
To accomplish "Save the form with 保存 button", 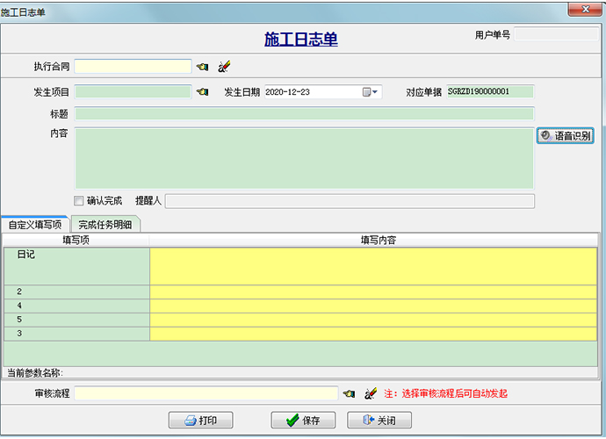I will [303, 421].
